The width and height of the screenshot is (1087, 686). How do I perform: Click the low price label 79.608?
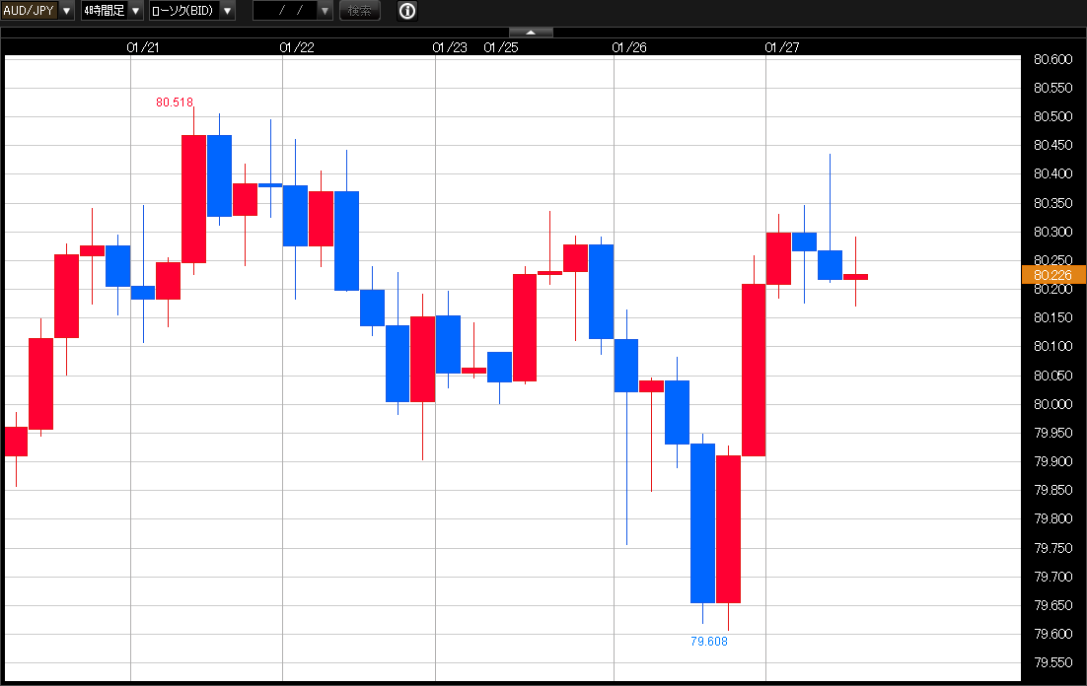pos(709,642)
